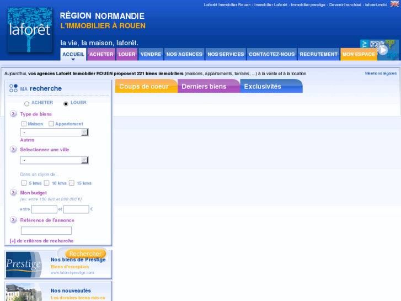Image resolution: width=401 pixels, height=301 pixels.
Task: Click the Référence de l'annonce input field
Action: point(46,230)
